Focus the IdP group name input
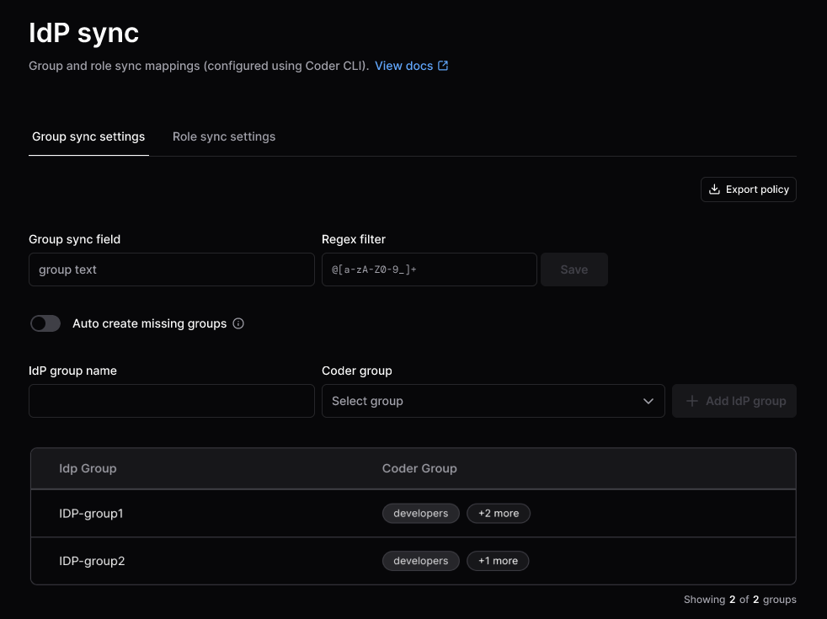Screen dimensions: 827x619 [x=172, y=401]
